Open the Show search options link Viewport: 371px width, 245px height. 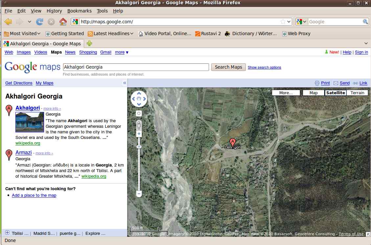click(x=264, y=67)
